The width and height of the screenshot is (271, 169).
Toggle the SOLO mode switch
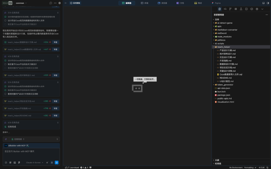pyautogui.click(x=8, y=3)
